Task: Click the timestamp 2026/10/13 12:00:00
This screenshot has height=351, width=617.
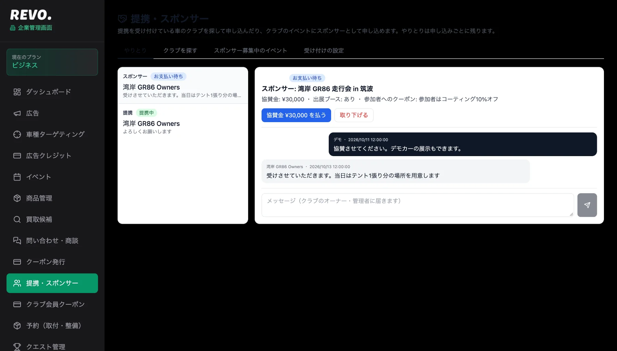Action: [330, 167]
